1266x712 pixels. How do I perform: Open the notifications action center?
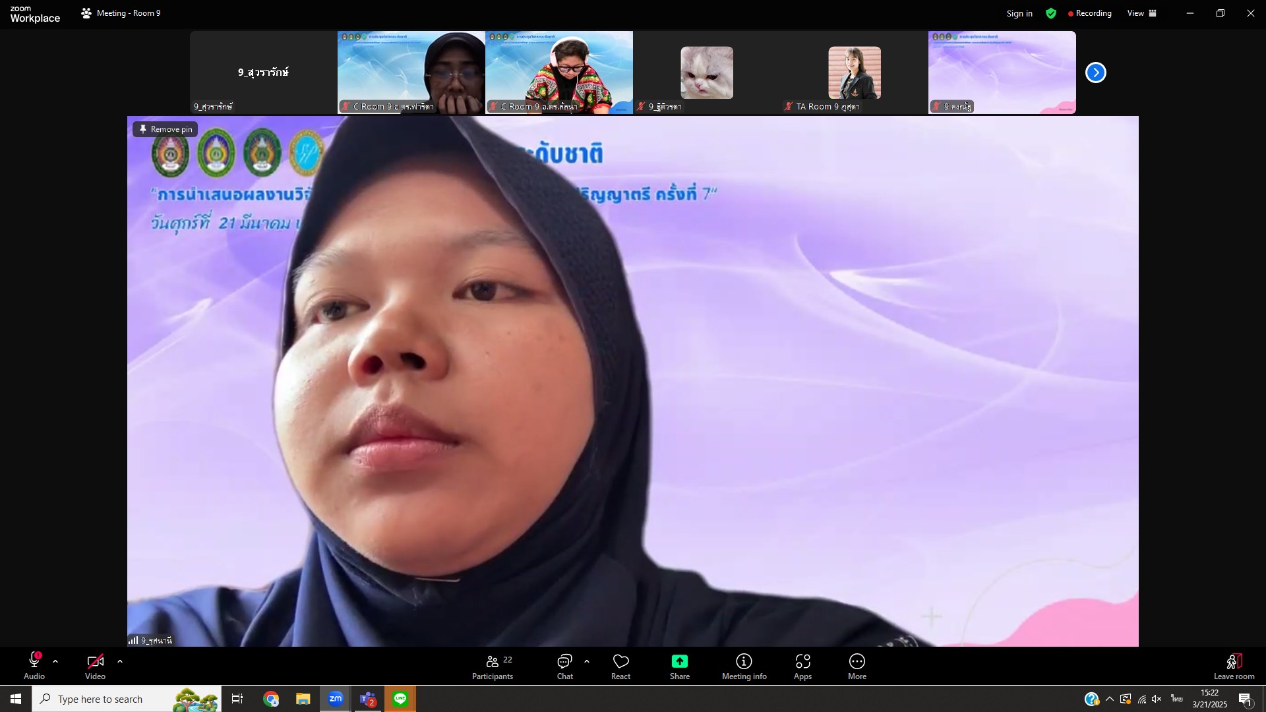(x=1245, y=699)
